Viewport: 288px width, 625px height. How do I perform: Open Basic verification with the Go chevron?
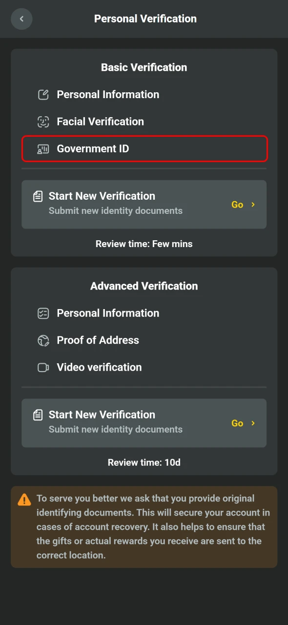click(253, 205)
